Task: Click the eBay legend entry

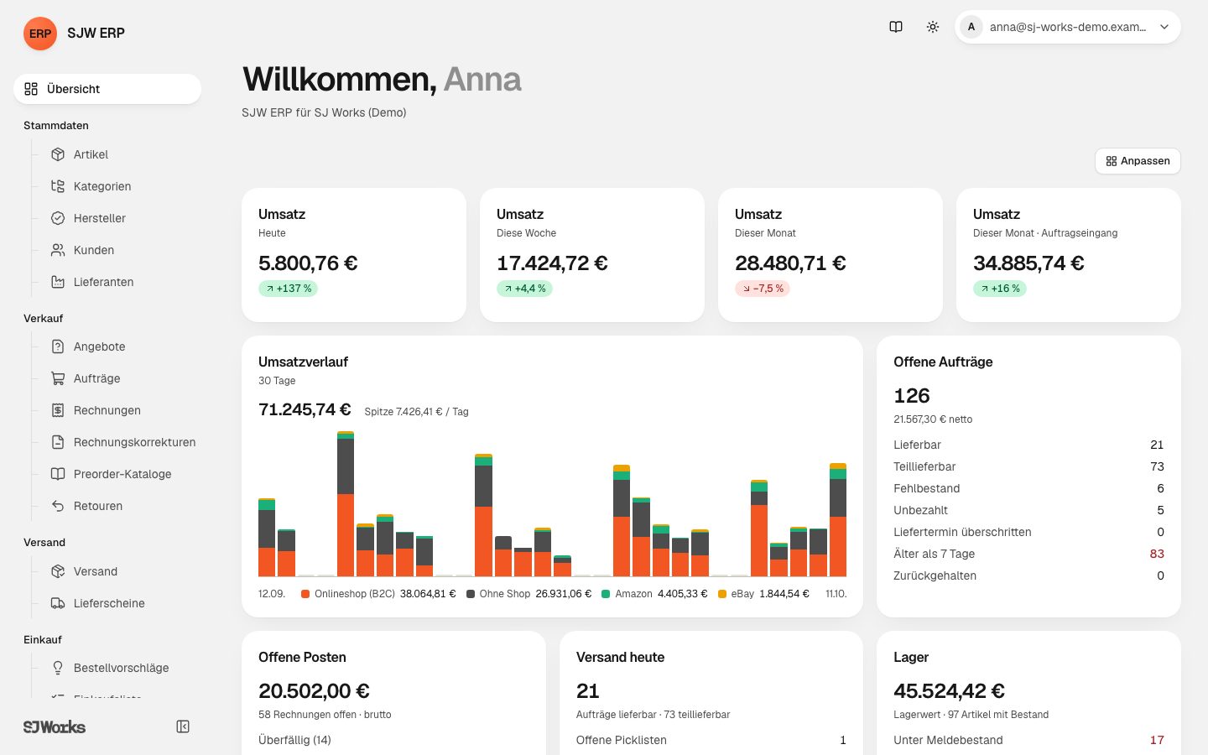Action: (763, 594)
